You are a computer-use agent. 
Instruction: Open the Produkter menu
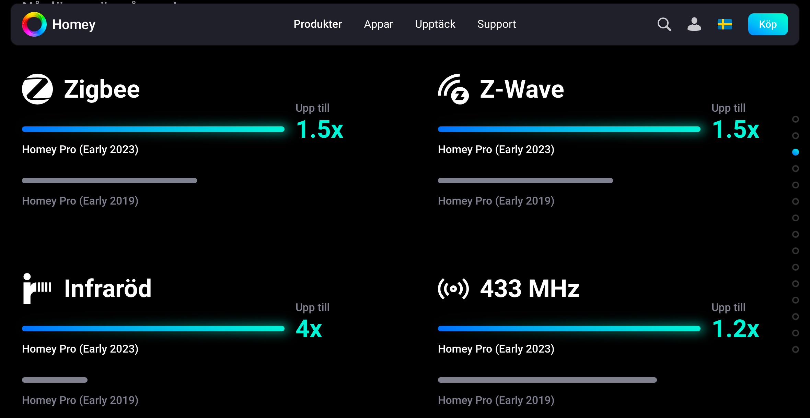point(318,24)
